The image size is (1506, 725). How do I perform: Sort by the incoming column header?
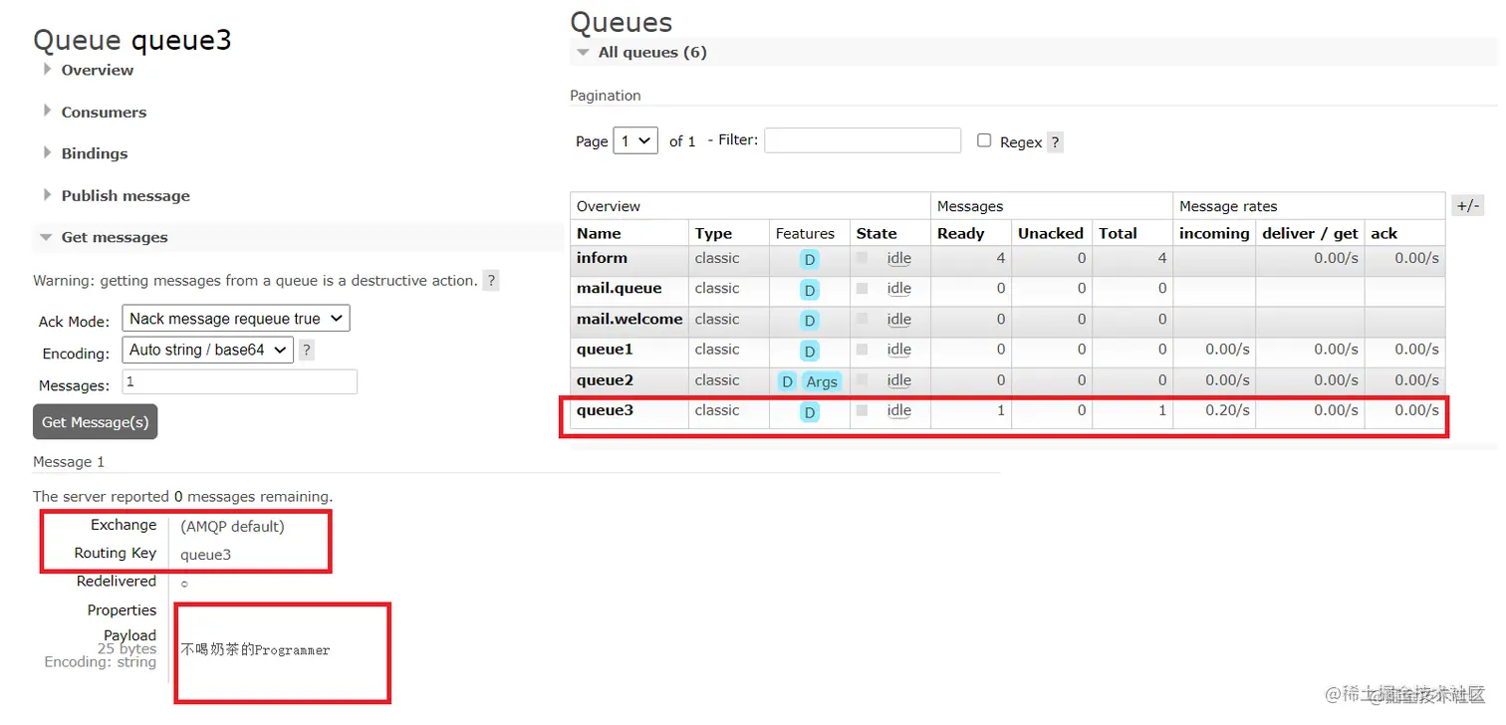coord(1214,233)
